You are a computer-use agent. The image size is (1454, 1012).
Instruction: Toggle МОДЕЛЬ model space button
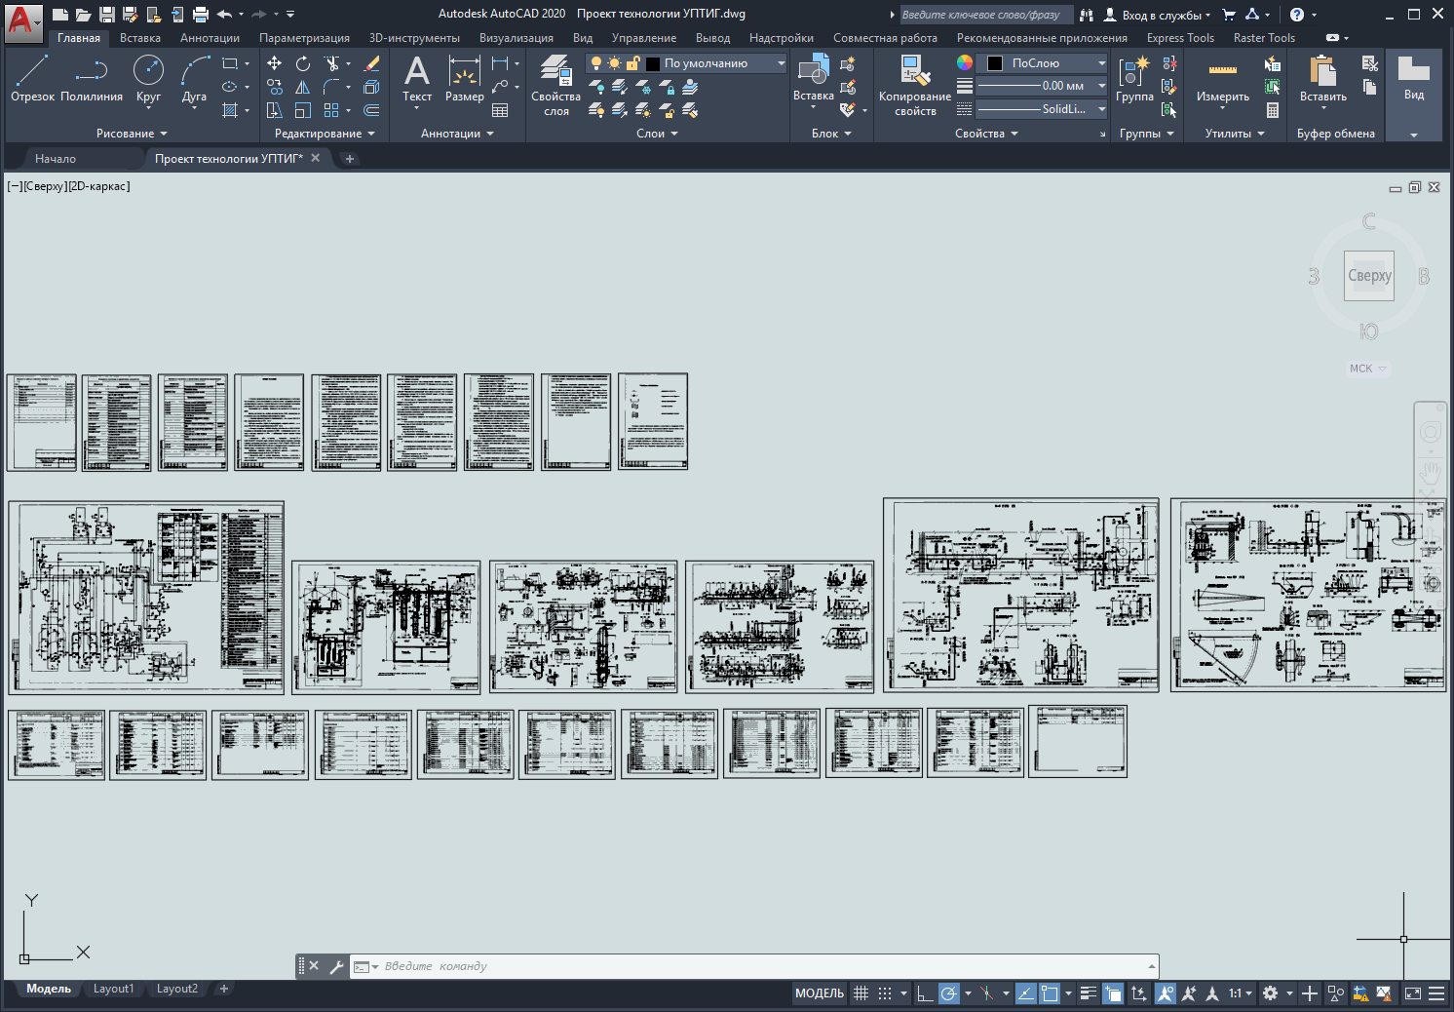[x=820, y=993]
